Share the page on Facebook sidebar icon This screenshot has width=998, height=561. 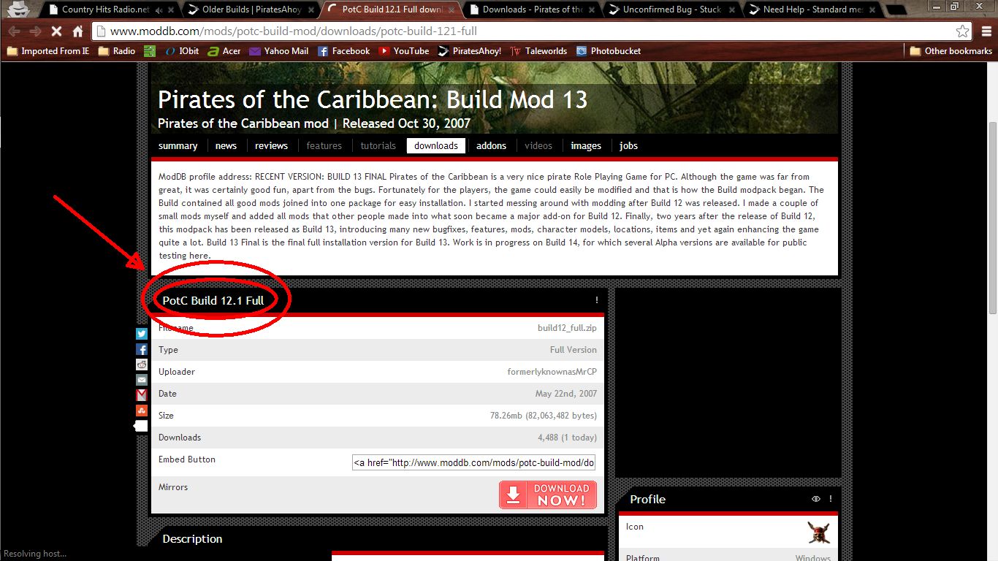pyautogui.click(x=142, y=349)
